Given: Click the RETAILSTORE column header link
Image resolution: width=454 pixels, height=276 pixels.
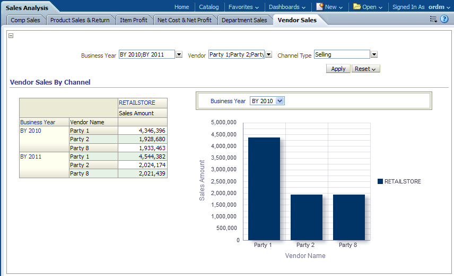Looking at the screenshot, I should click(x=137, y=103).
